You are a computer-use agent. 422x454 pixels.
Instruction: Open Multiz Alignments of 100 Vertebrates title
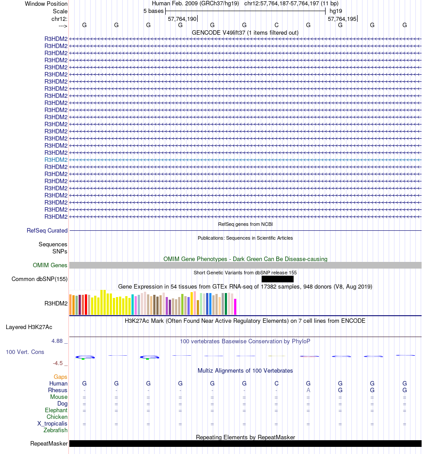point(245,370)
